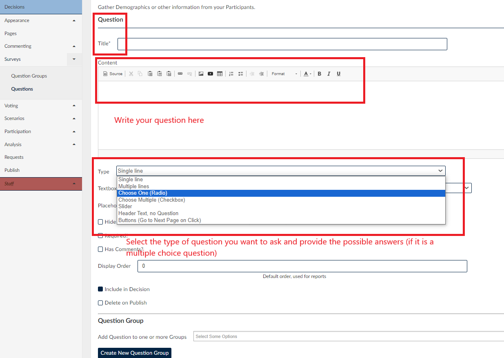This screenshot has height=358, width=504.
Task: Toggle the Include in Decision checkbox
Action: (100, 289)
